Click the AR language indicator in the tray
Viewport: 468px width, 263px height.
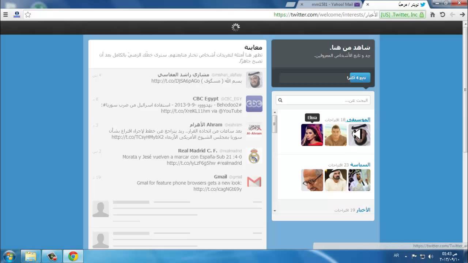396,256
